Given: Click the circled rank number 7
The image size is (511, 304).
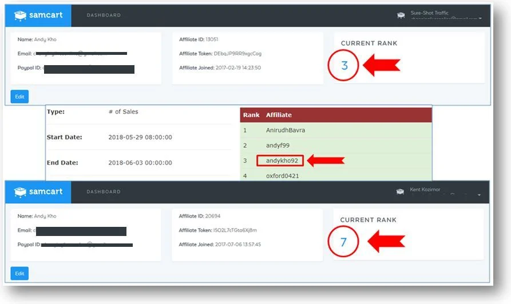Looking at the screenshot, I should 343,242.
